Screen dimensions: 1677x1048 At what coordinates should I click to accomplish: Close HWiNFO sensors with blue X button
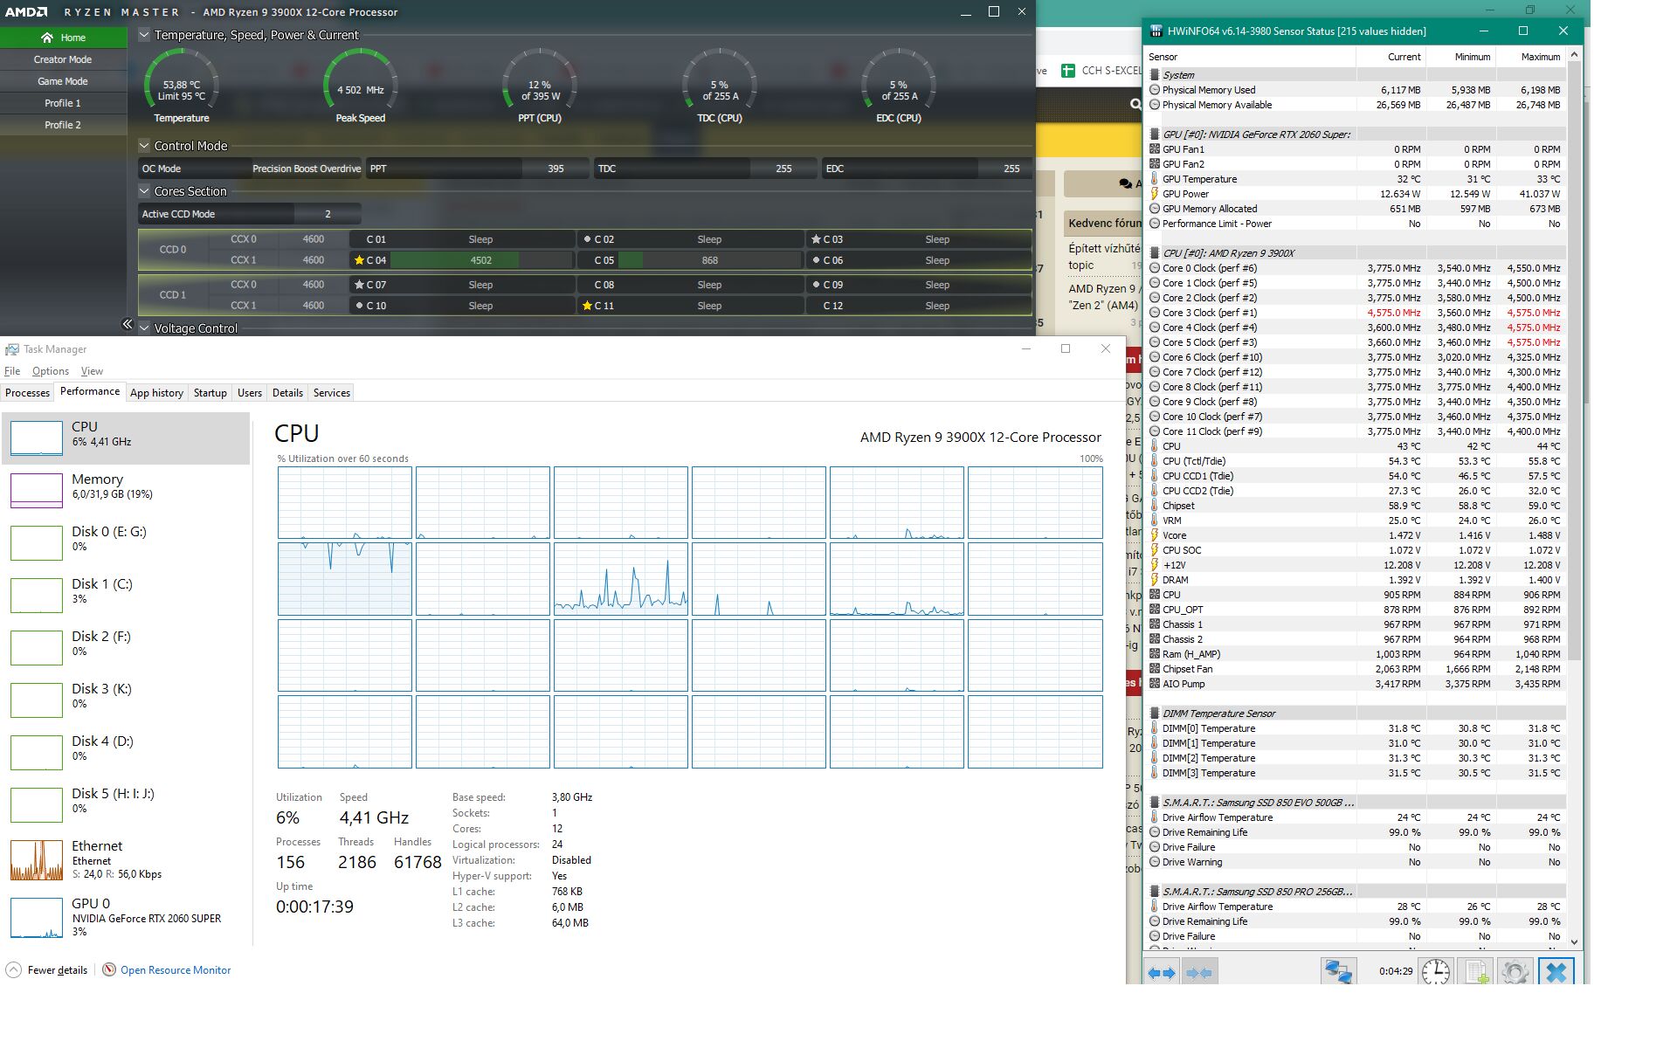coord(1556,971)
